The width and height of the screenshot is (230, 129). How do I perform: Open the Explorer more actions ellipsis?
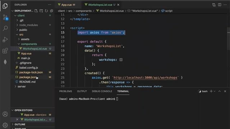coord(50,5)
